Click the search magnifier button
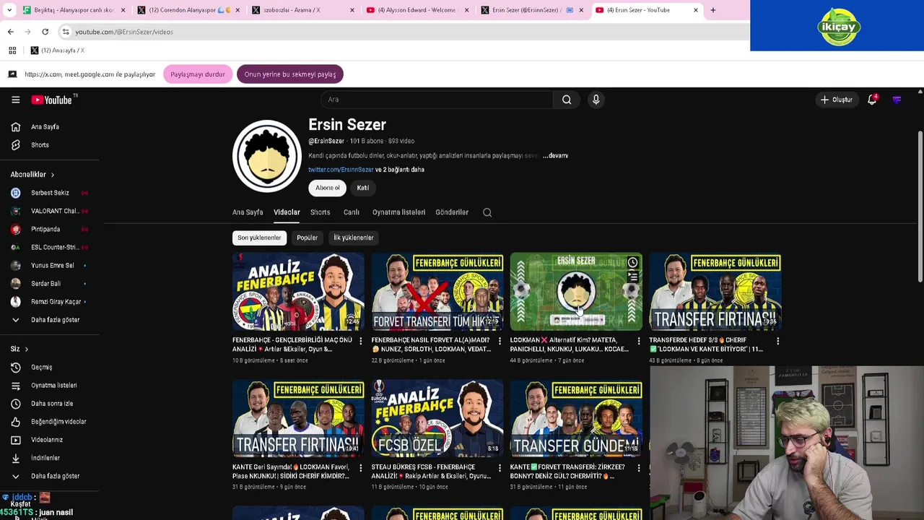924x520 pixels. pos(567,100)
